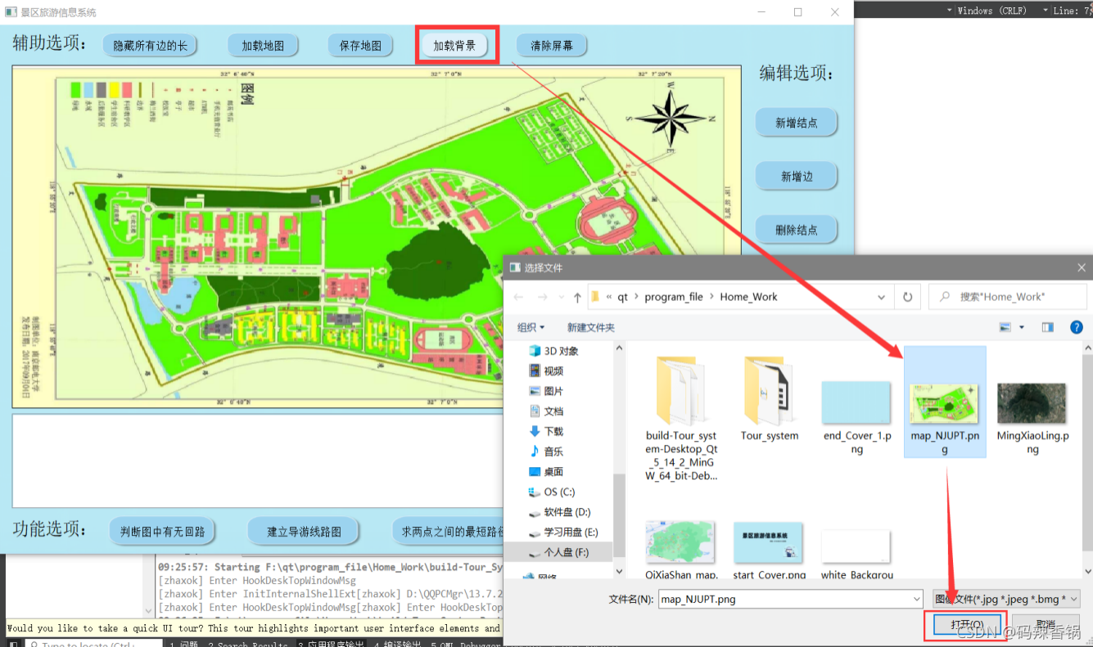
Task: Open the 3 应用程序输出 pane tab
Action: [332, 644]
